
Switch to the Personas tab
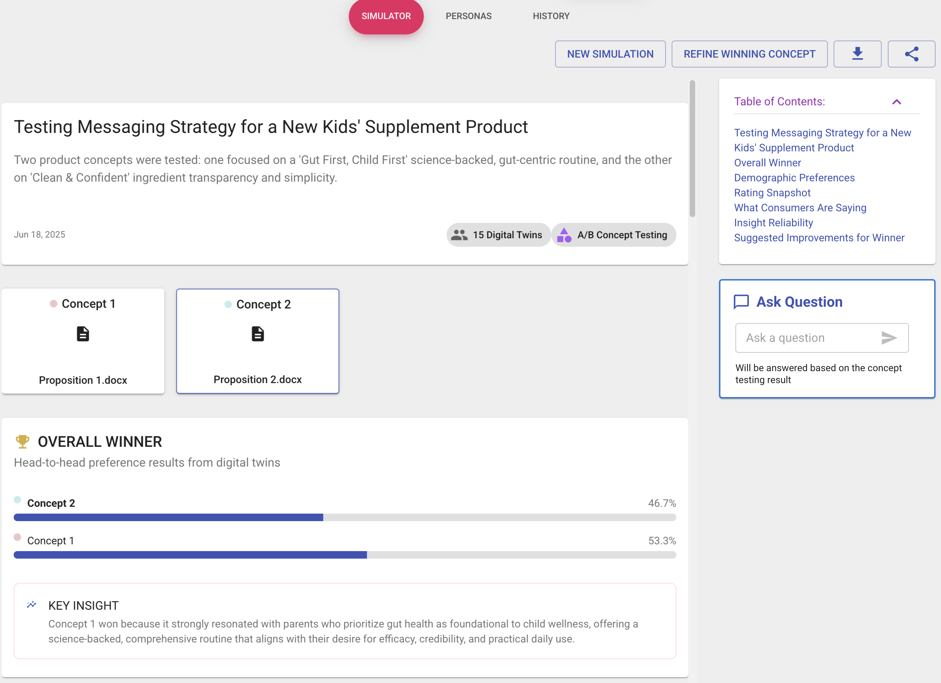click(468, 16)
